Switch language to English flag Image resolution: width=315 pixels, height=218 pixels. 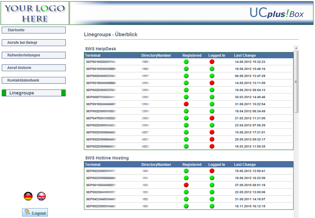pos(41,196)
